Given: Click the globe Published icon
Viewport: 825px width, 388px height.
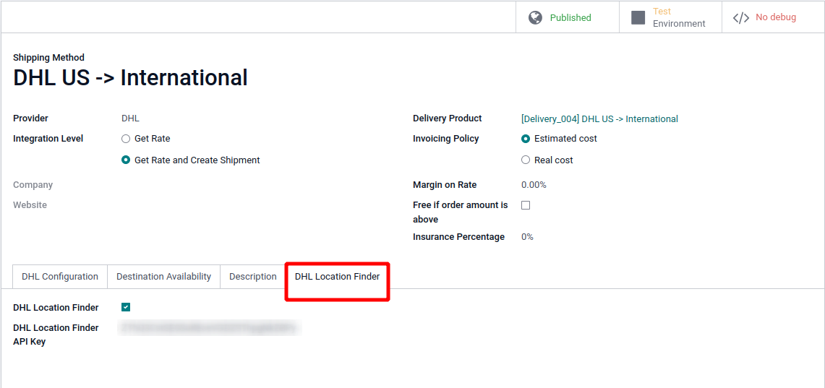Looking at the screenshot, I should point(535,17).
